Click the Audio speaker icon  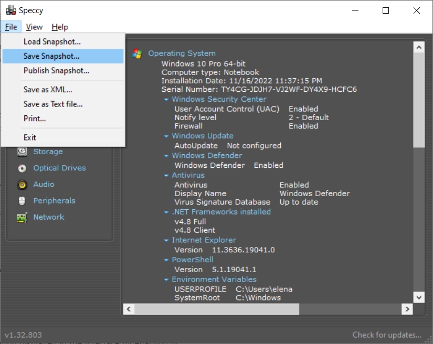click(22, 185)
